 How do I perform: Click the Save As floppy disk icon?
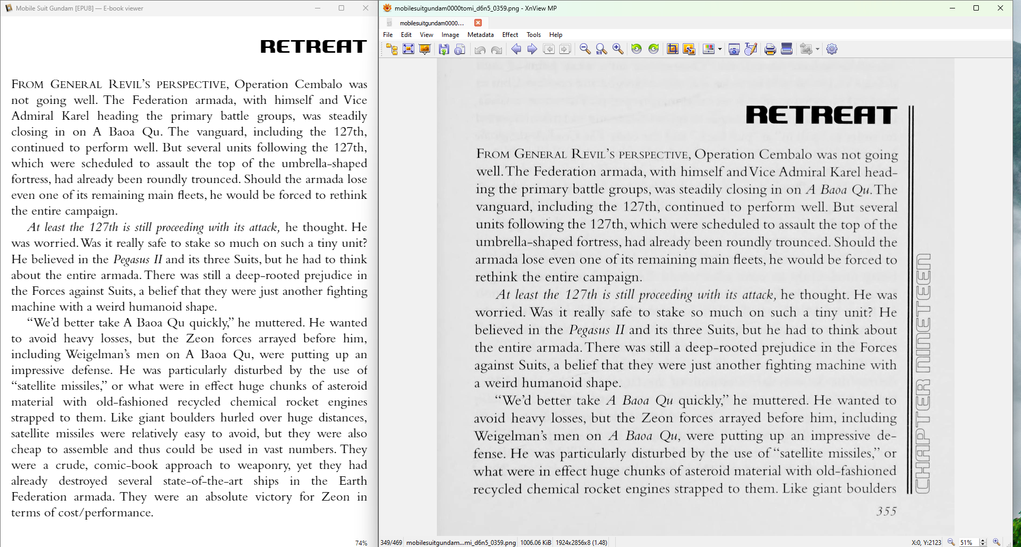[444, 49]
